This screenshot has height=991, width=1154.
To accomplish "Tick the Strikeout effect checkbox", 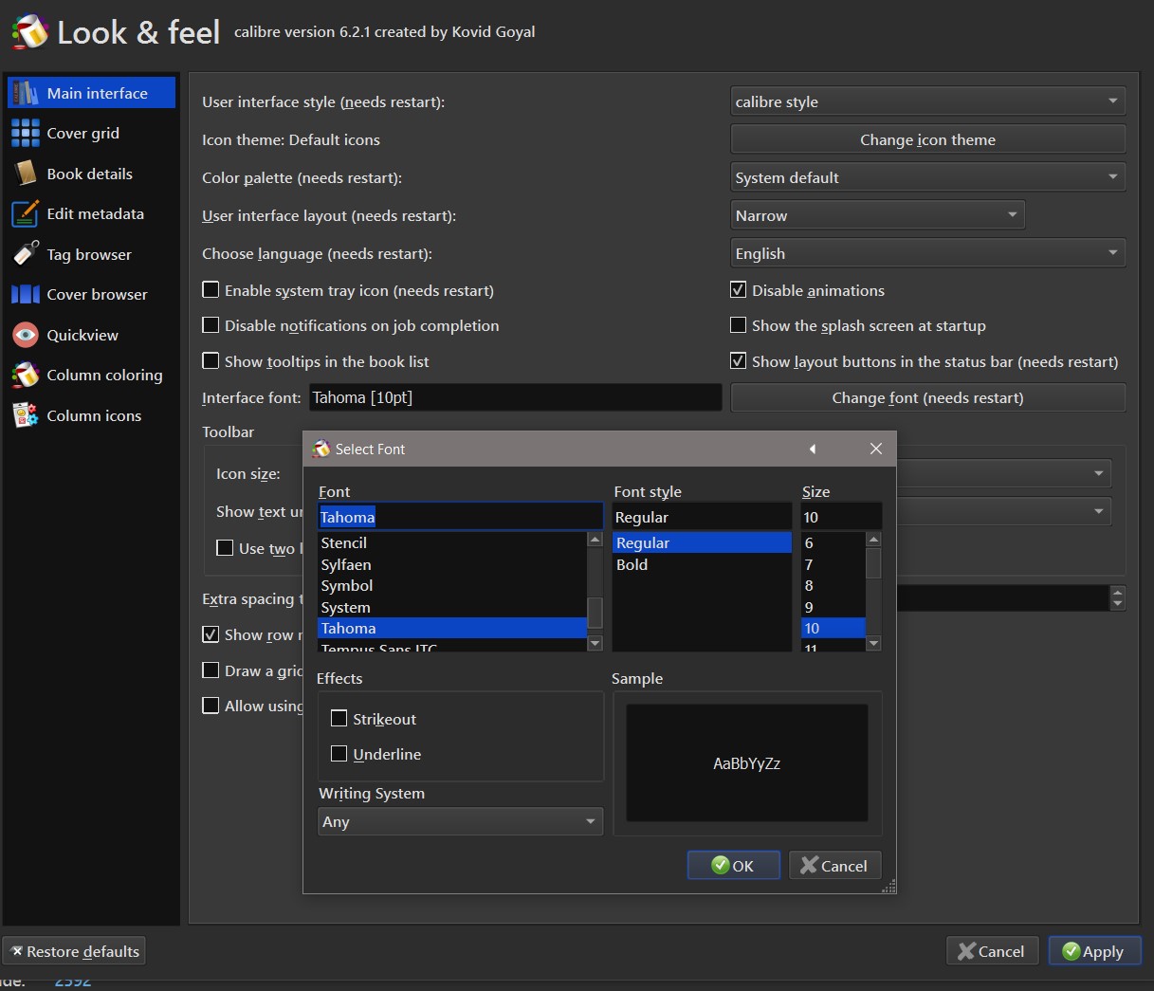I will pos(339,719).
